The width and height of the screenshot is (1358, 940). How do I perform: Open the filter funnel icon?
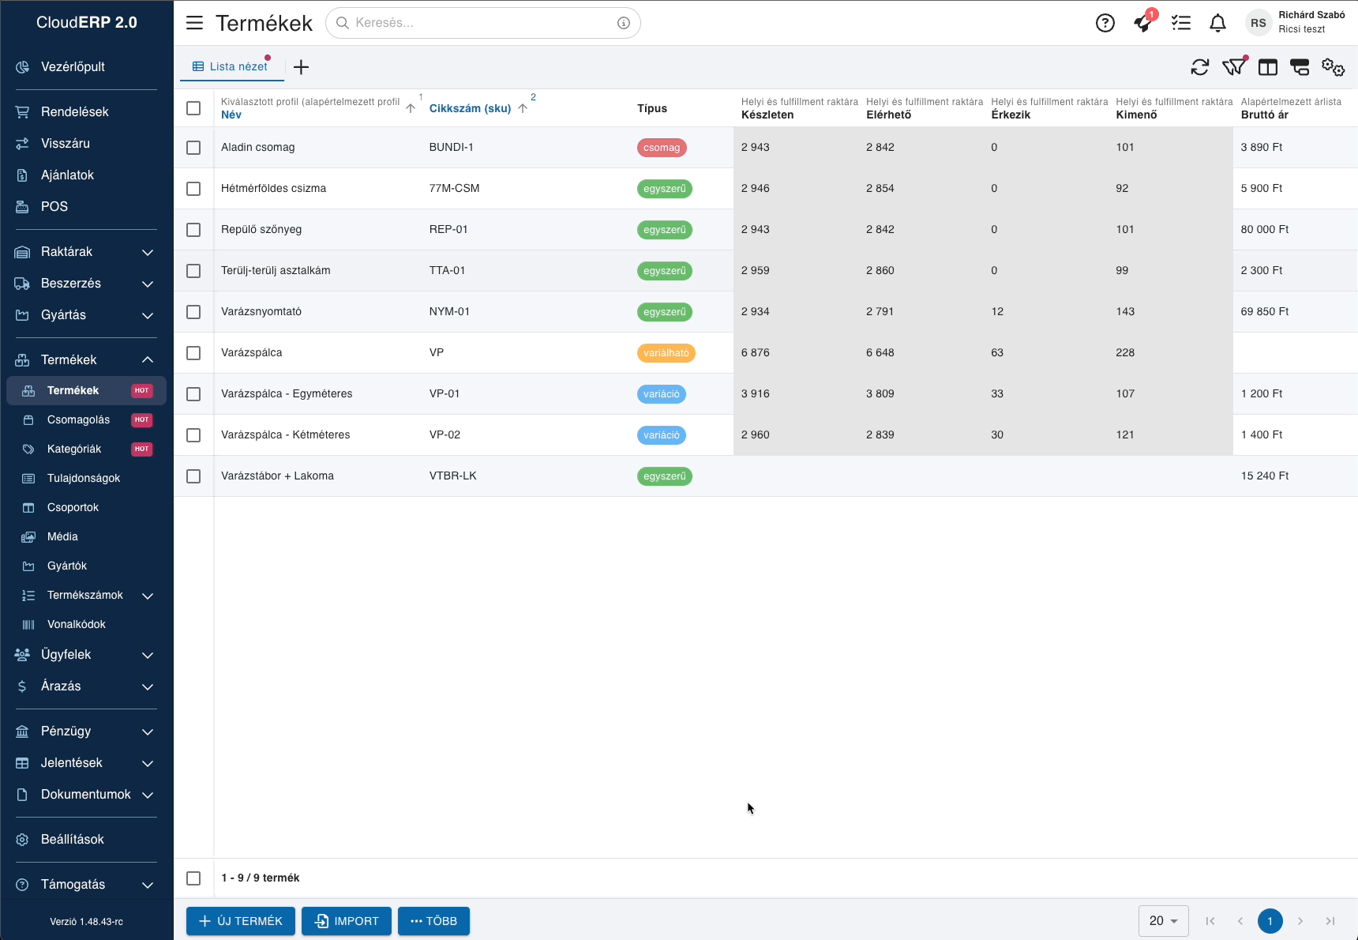pos(1234,67)
